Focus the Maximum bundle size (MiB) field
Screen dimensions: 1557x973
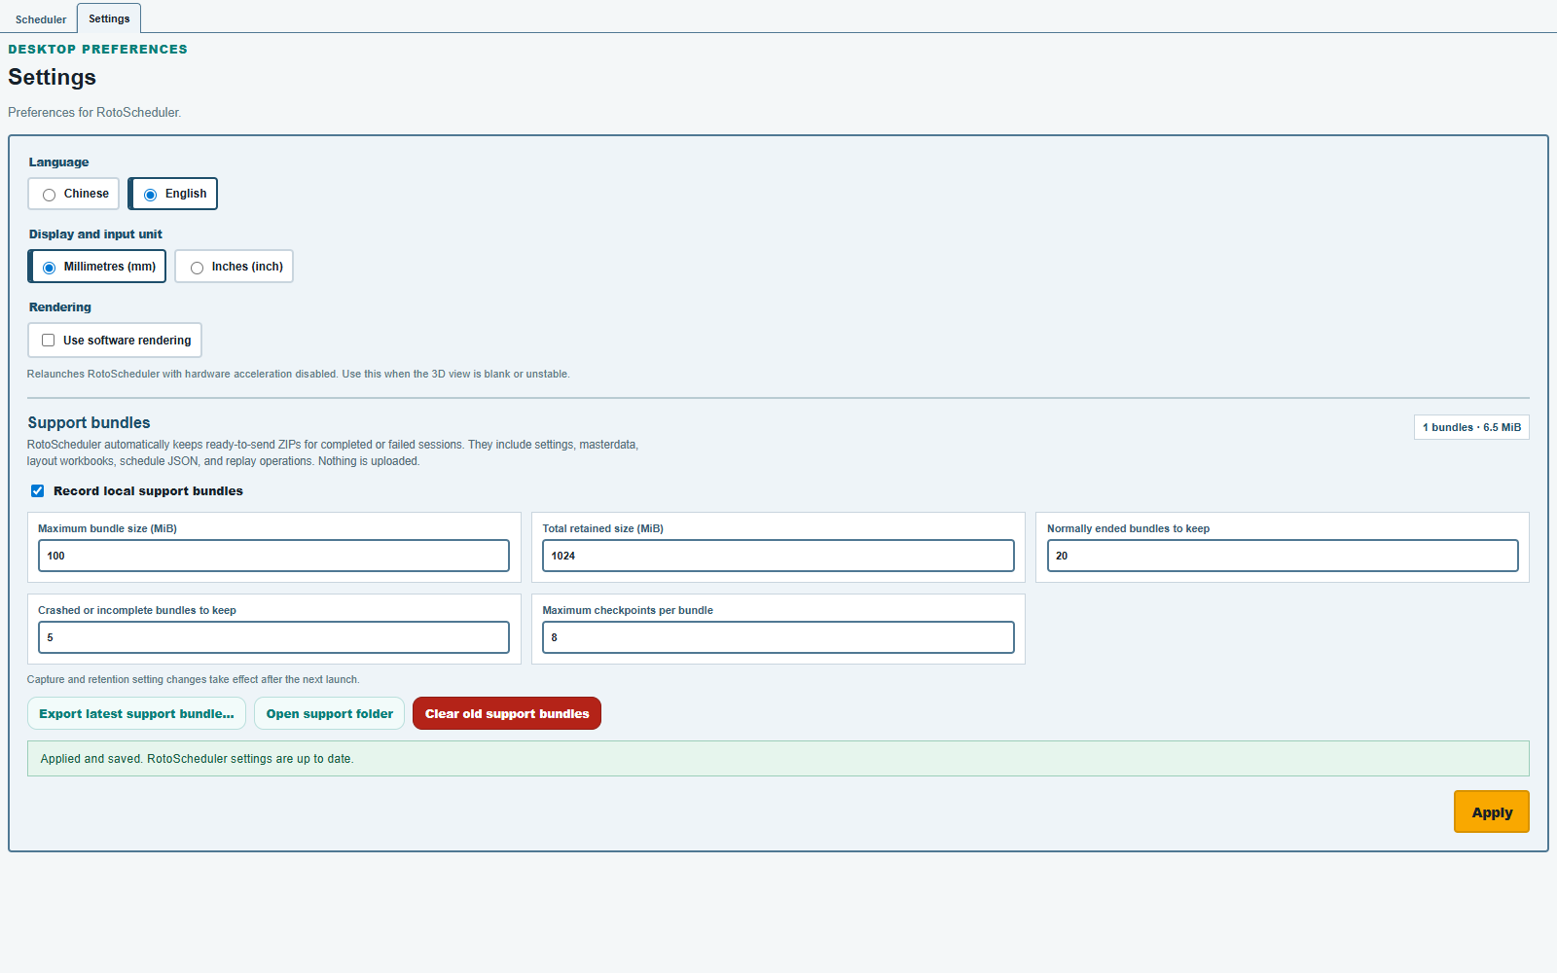pyautogui.click(x=273, y=556)
